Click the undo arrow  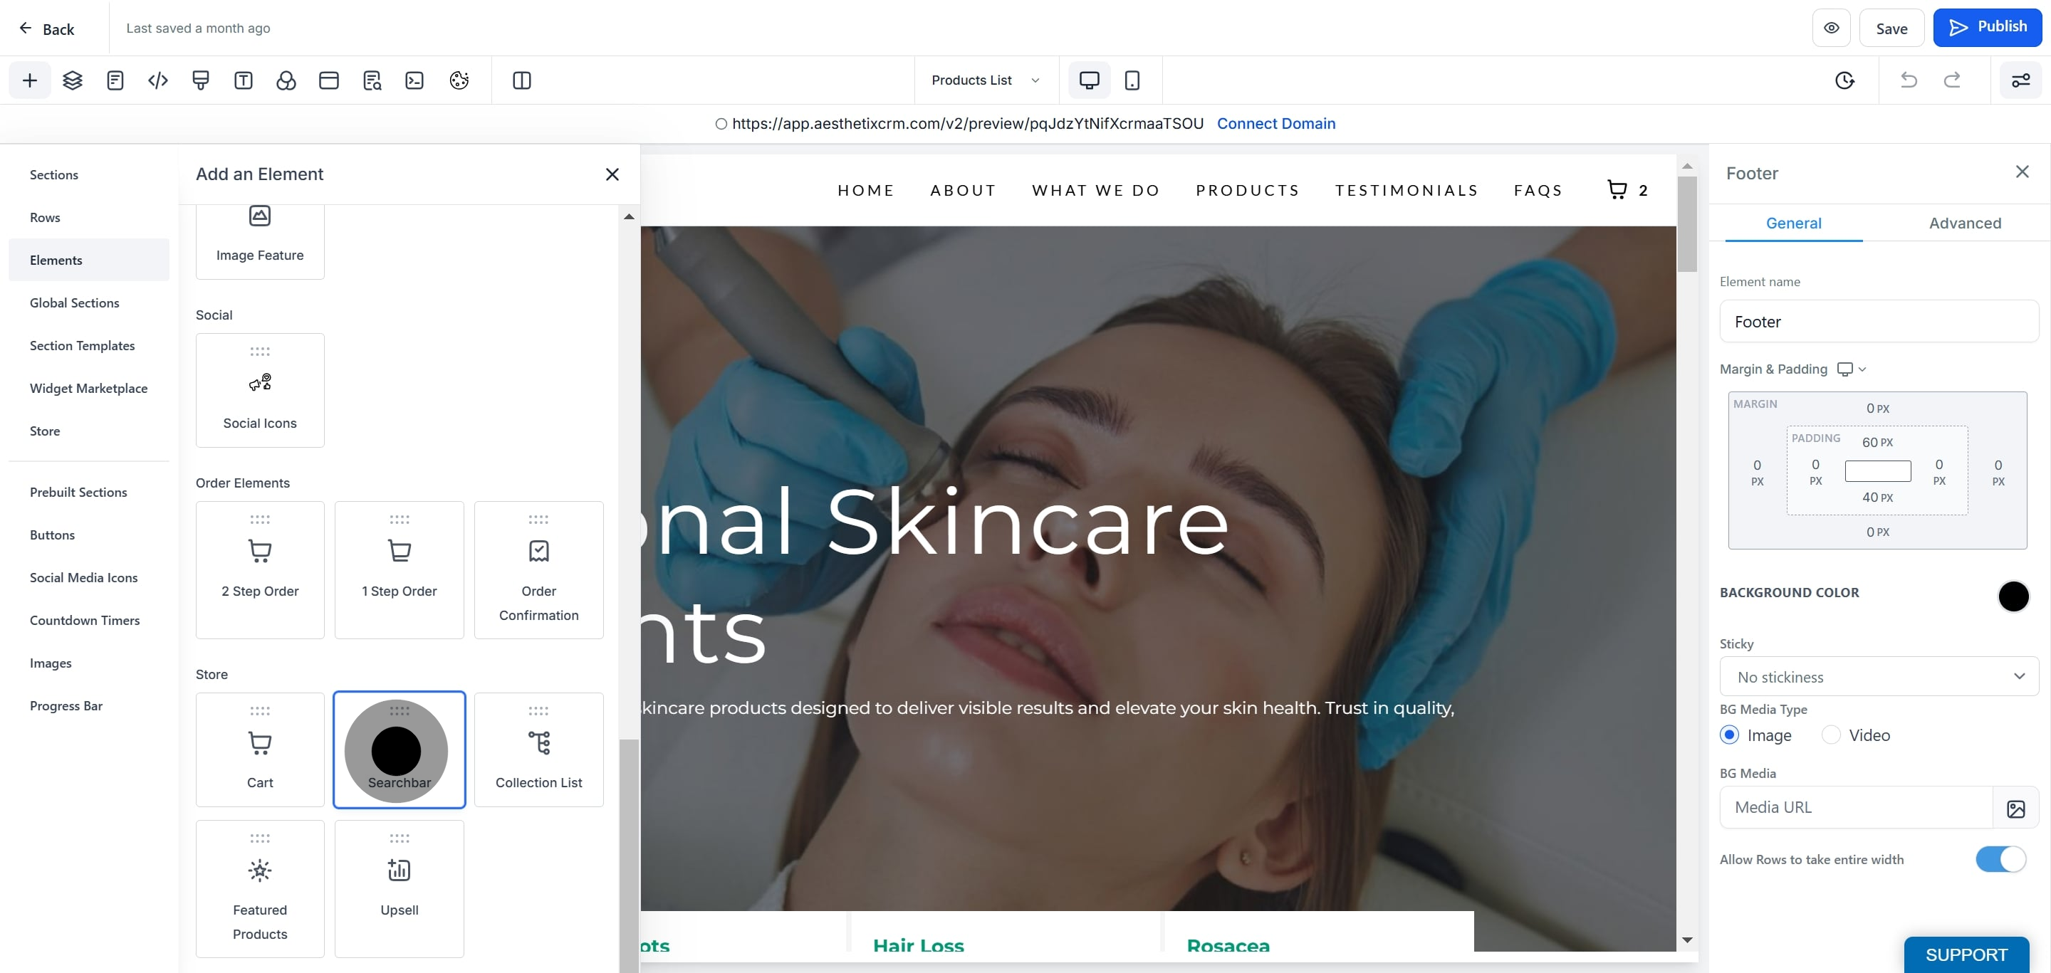[x=1909, y=80]
